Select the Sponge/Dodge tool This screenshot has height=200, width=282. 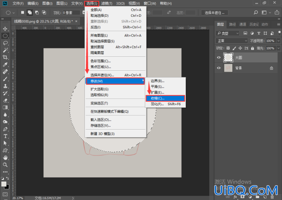[5, 122]
